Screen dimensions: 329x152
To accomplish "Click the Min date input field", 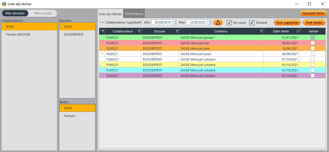I will [x=161, y=22].
